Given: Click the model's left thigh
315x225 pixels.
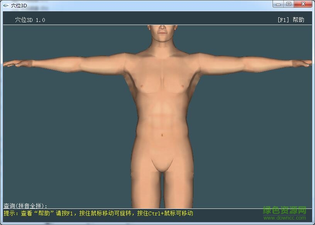Looking at the screenshot, I should 178,185.
